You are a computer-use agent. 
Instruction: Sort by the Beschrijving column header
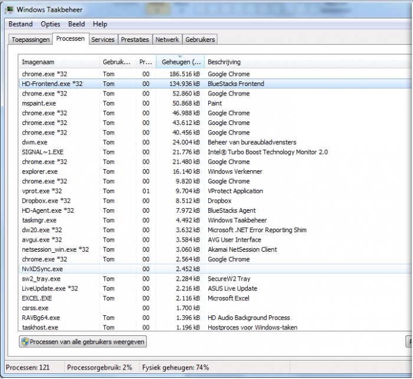pyautogui.click(x=308, y=62)
